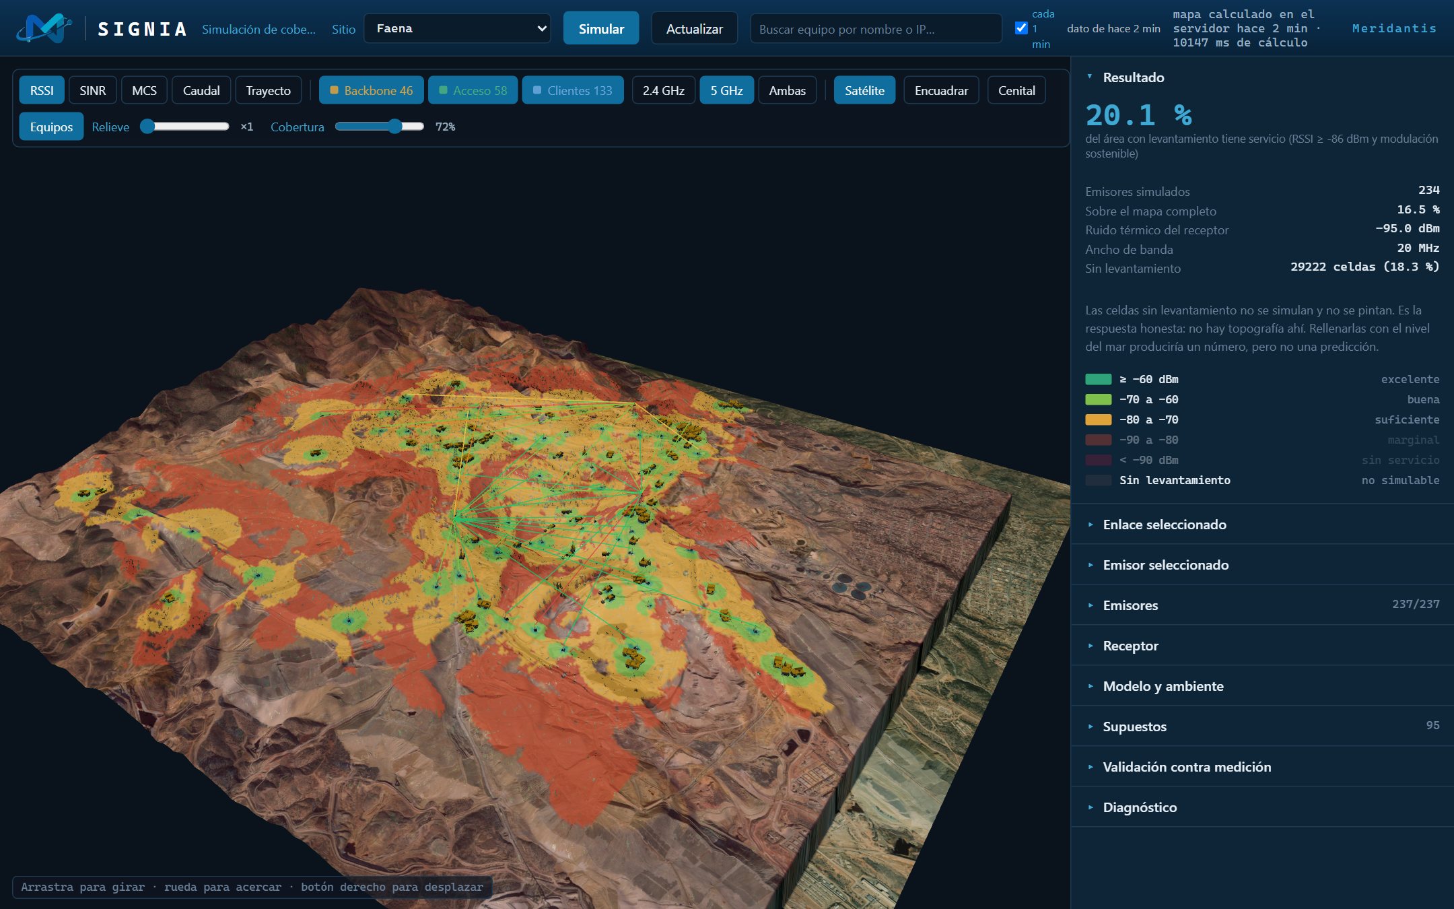Select Ambas frequency bands
Image resolution: width=1454 pixels, height=909 pixels.
tap(787, 90)
